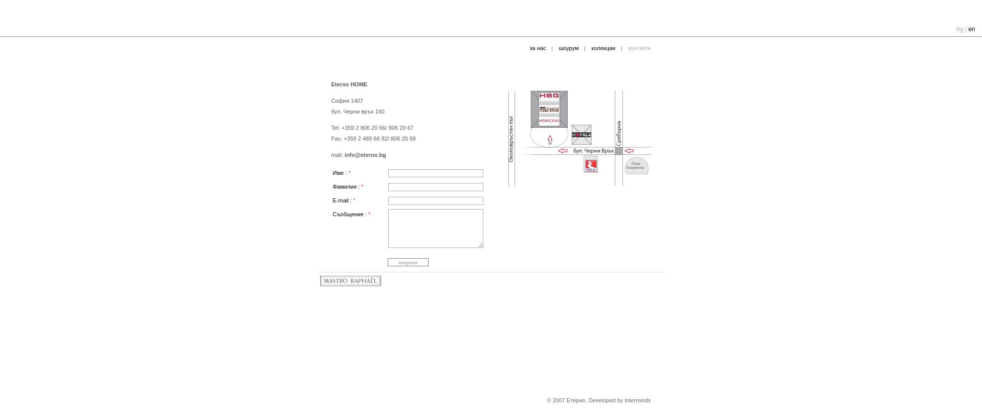The height and width of the screenshot is (410, 982).
Task: Switch site language to bg
Action: pos(959,30)
